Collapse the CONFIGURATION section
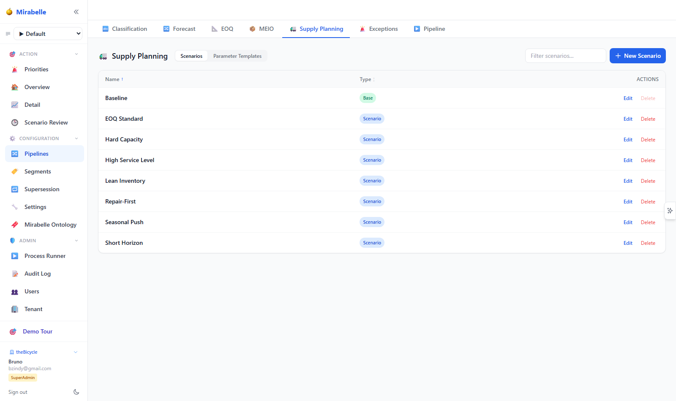 click(x=76, y=138)
